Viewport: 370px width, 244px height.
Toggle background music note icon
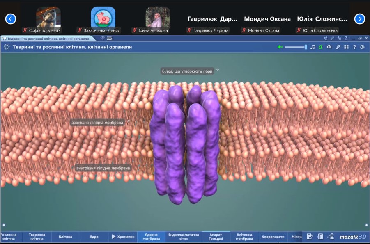click(313, 47)
